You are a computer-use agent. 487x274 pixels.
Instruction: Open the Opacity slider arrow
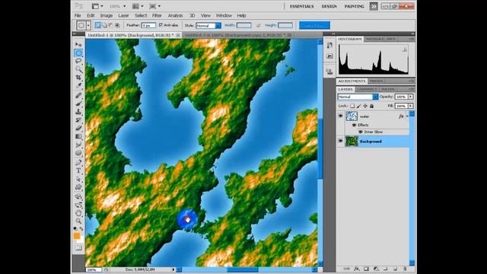411,97
